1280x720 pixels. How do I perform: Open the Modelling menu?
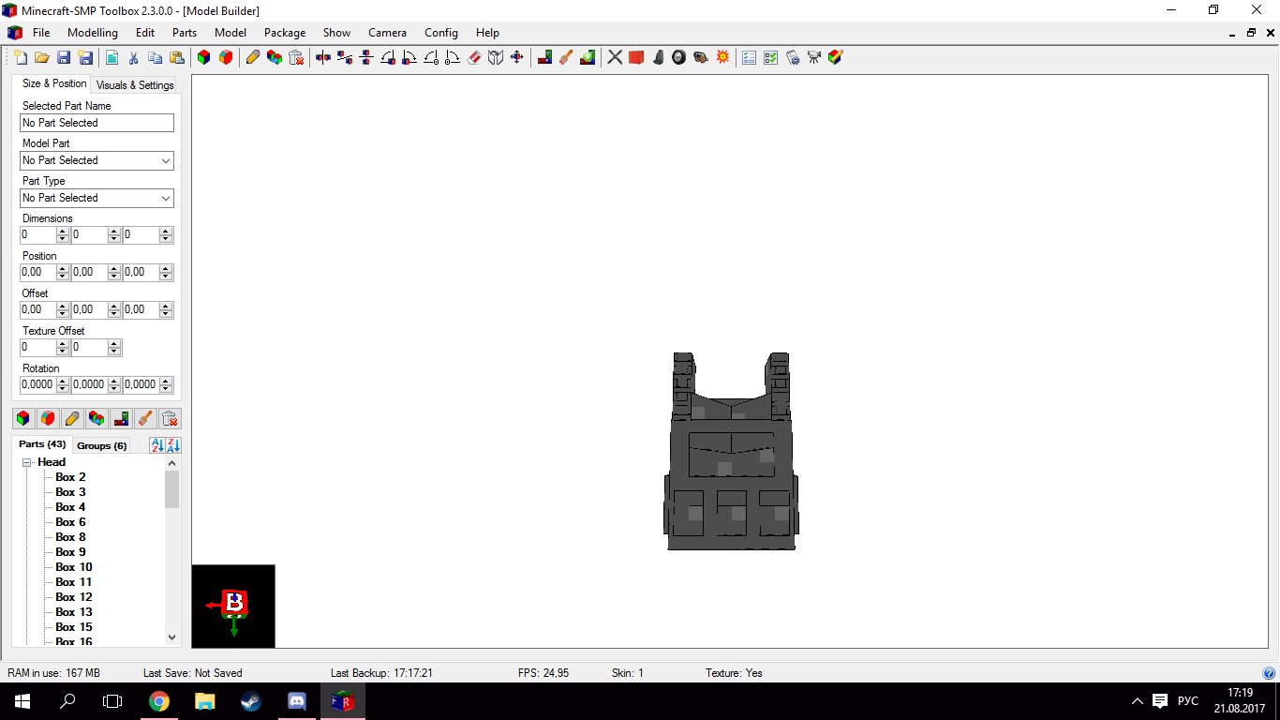[93, 32]
